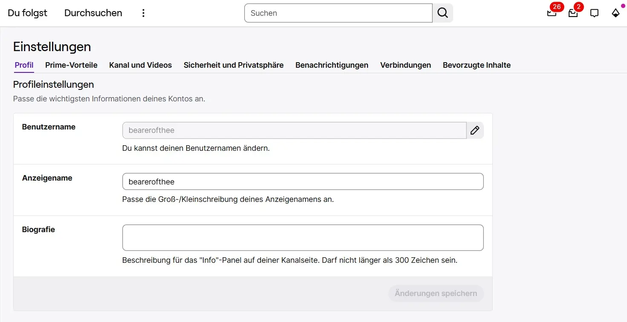Click inside the Biografie text field
The height and width of the screenshot is (322, 627).
coord(303,237)
